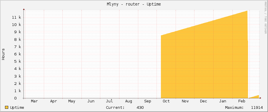Click the 'Sep' month label
Viewport: 268px width, 112px height.
[147, 101]
